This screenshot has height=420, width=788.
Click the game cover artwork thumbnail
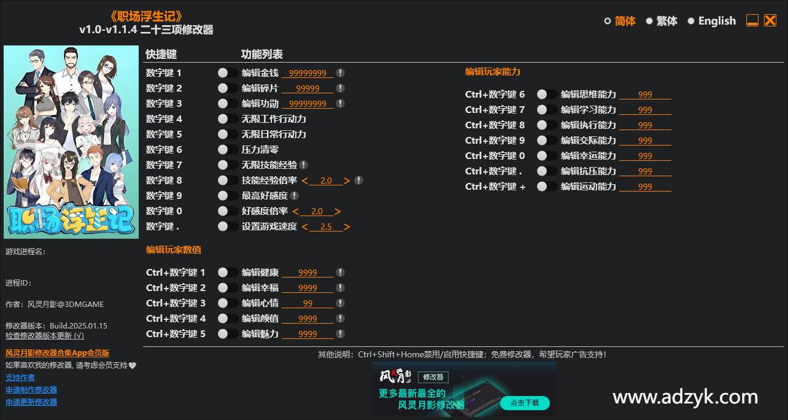pyautogui.click(x=71, y=142)
